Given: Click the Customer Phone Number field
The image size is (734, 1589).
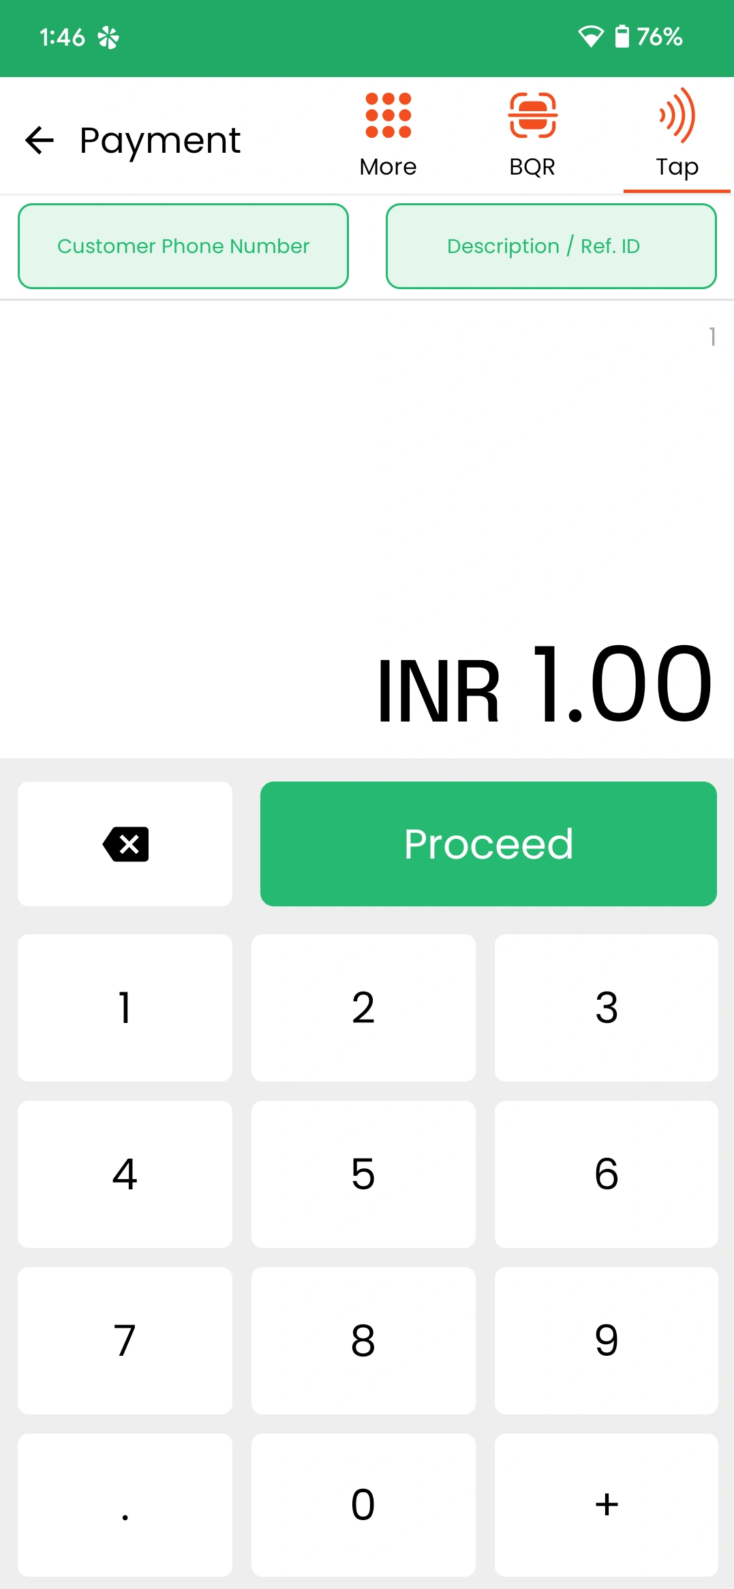Looking at the screenshot, I should 183,246.
